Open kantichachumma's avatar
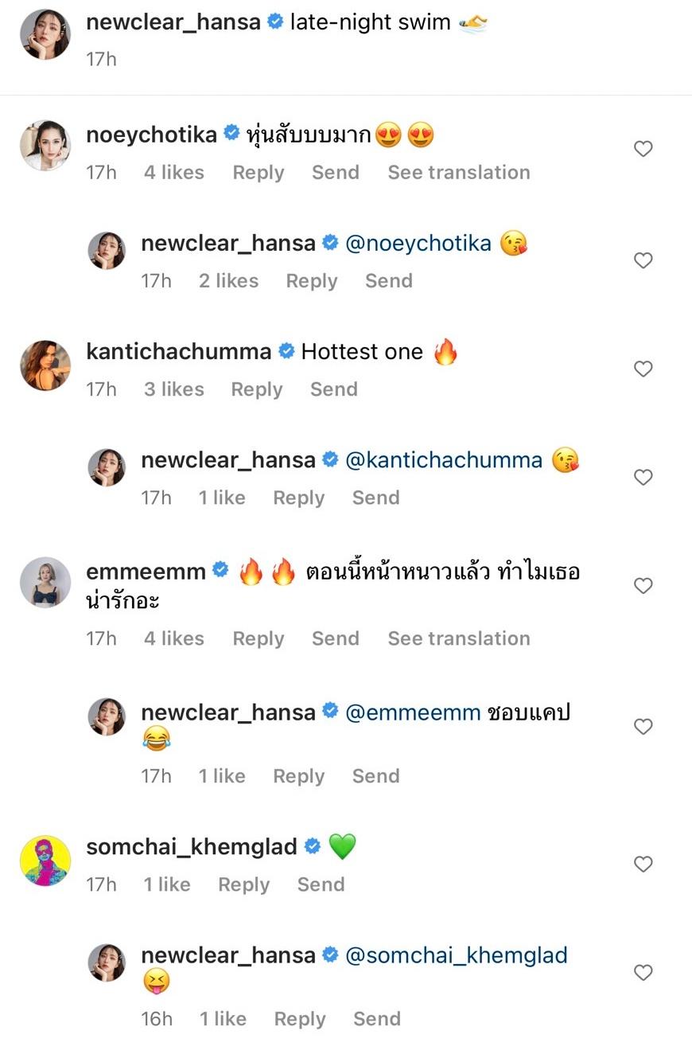The height and width of the screenshot is (1054, 692). [45, 365]
